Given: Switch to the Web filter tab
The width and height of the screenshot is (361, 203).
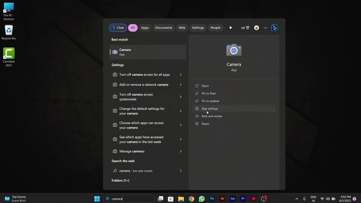Looking at the screenshot, I should click(182, 28).
